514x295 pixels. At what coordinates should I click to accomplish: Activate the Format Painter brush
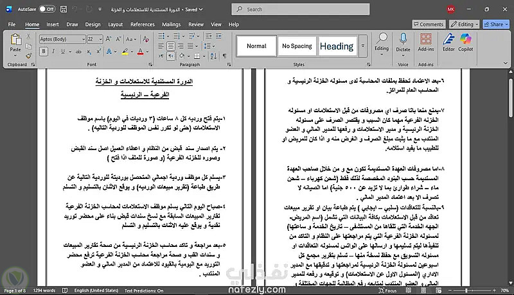pos(28,56)
